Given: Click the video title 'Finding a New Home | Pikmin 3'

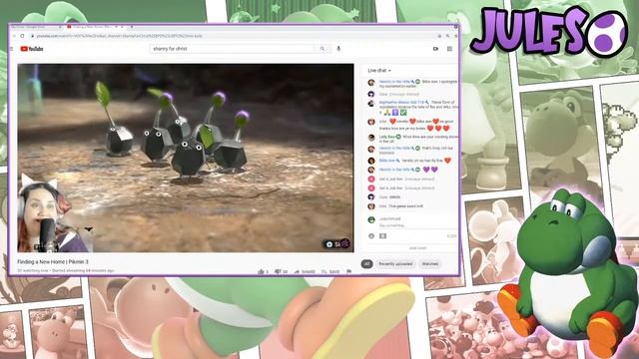Looking at the screenshot, I should tap(53, 261).
